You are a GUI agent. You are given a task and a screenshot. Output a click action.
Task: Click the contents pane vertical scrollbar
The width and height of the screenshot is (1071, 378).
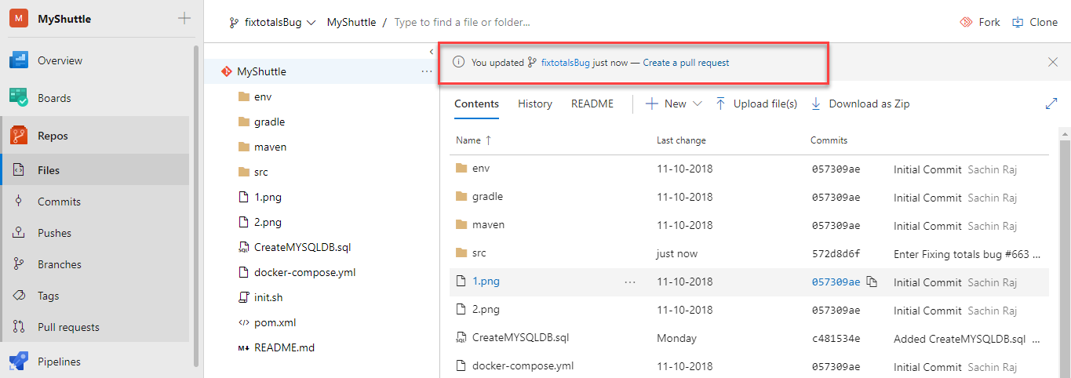point(1065,259)
